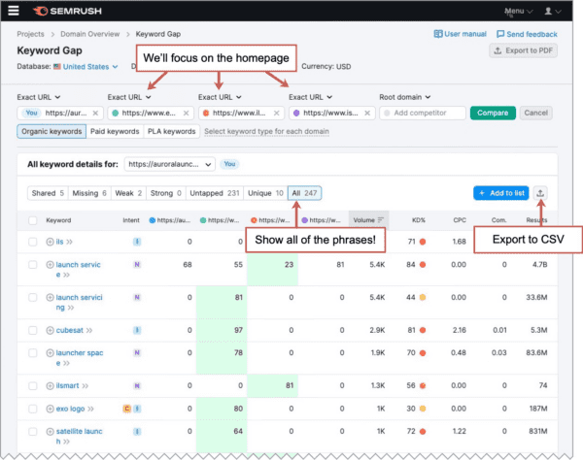
Task: Open the Menu dropdown in header
Action: pos(519,11)
